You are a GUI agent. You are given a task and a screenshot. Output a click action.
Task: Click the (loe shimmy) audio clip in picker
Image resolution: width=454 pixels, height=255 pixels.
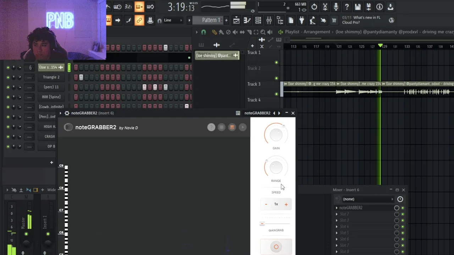tap(217, 56)
